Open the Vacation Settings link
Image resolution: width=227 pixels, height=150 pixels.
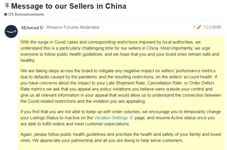point(111,118)
